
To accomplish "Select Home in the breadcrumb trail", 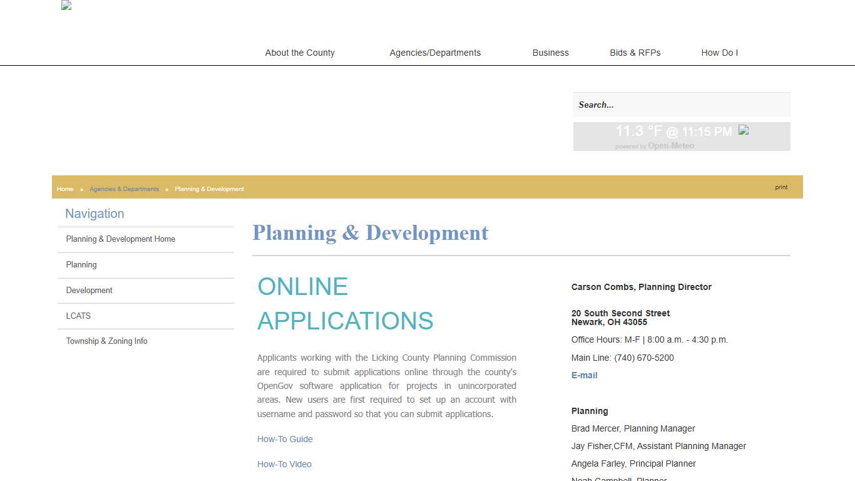I will pyautogui.click(x=65, y=189).
